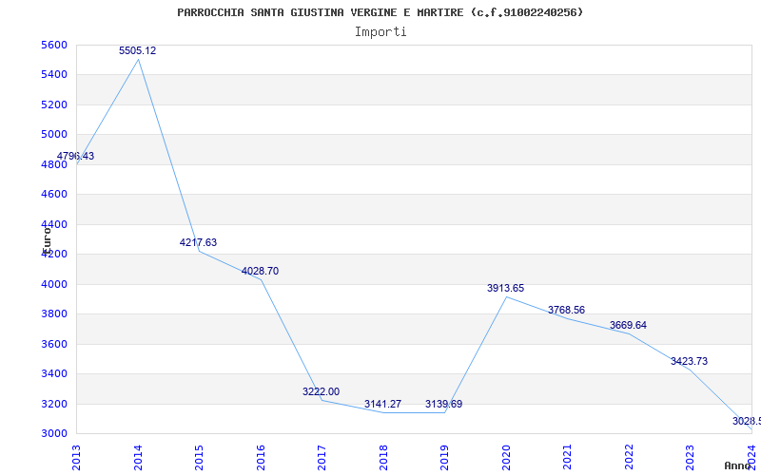This screenshot has width=761, height=475.
Task: Select the y-axis value 3200
Action: [x=55, y=404]
